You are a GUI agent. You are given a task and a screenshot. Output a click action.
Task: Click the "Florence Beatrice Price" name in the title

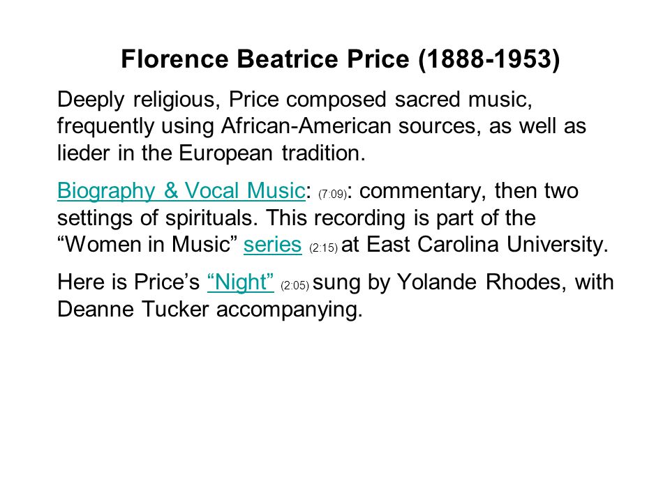[265, 59]
